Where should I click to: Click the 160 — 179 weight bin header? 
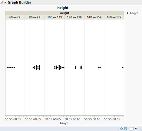tap(114, 17)
